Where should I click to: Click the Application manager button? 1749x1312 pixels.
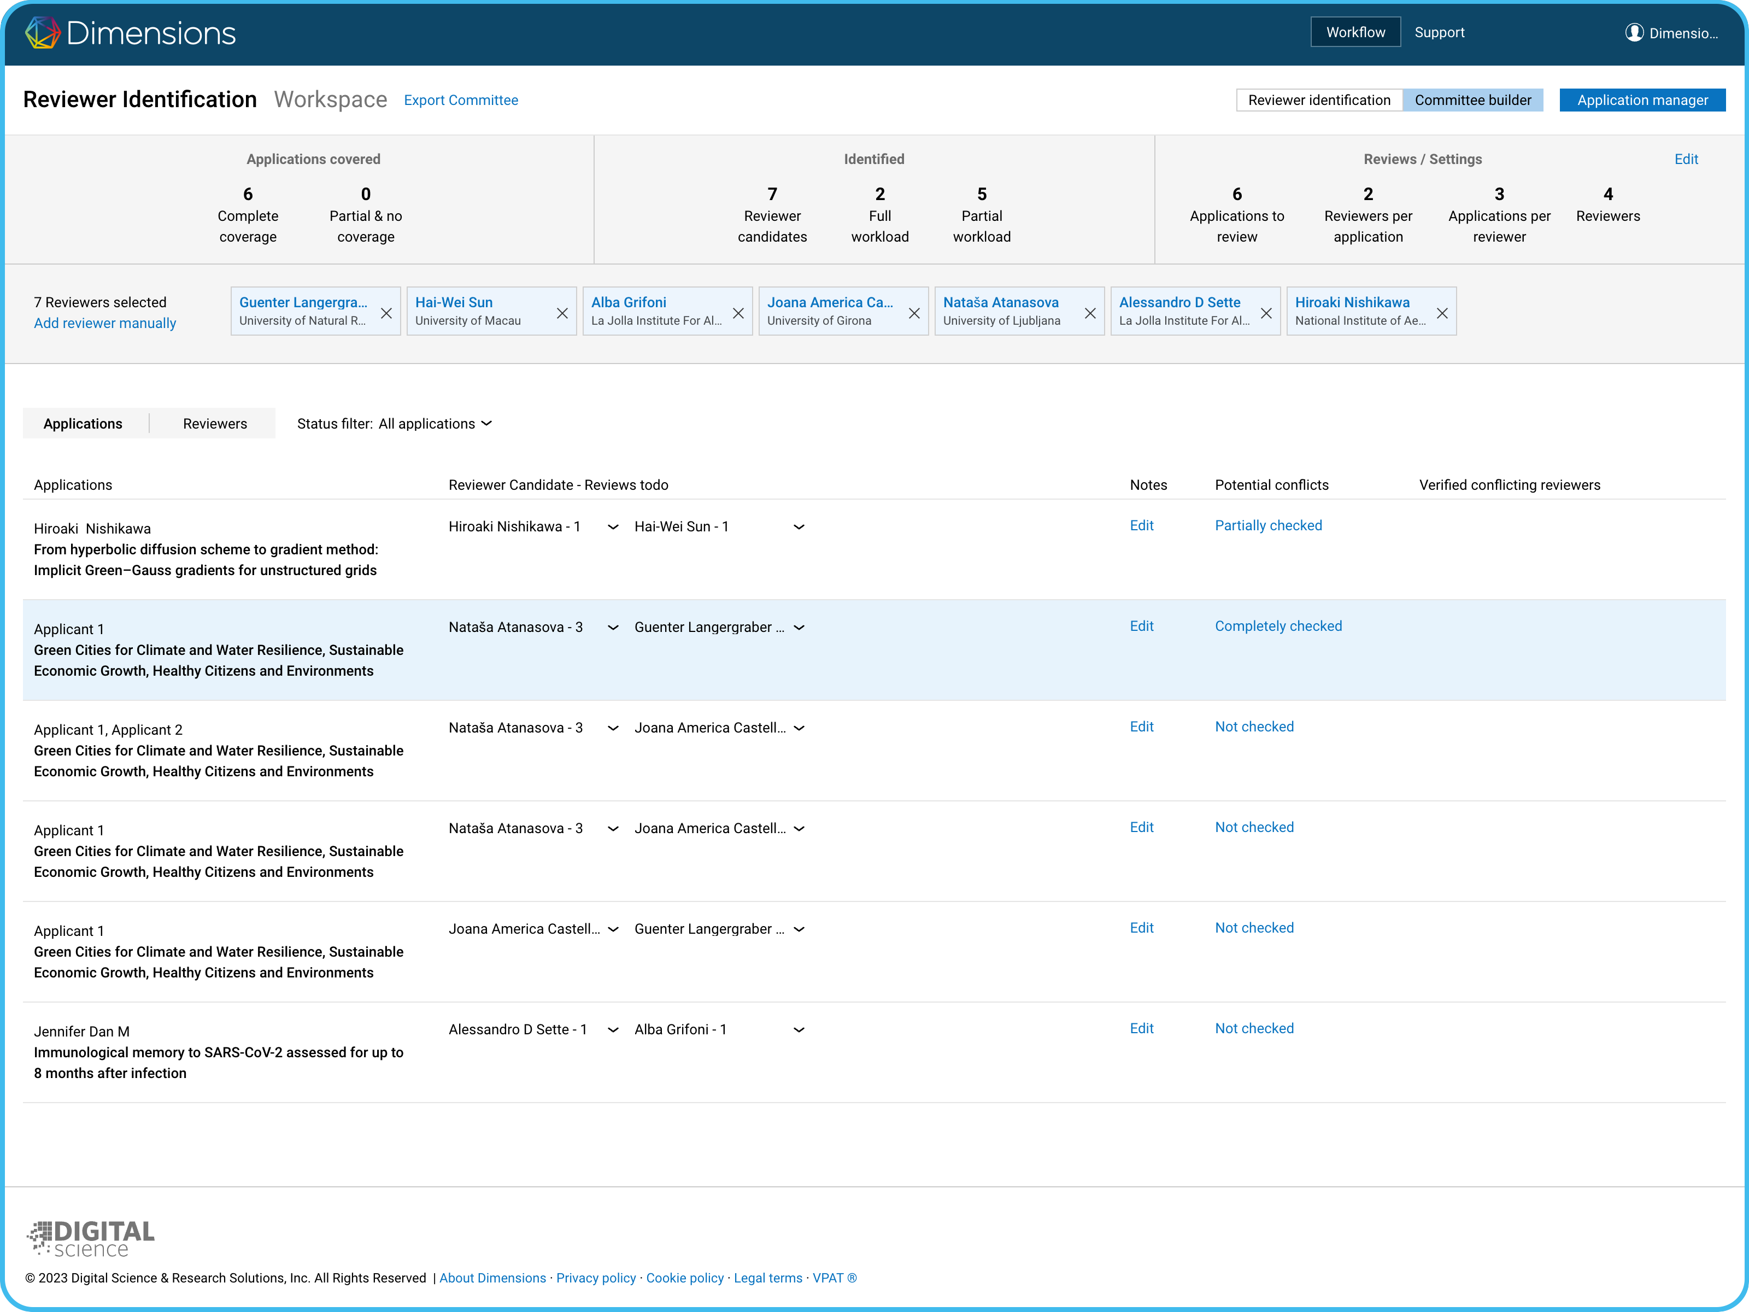[1641, 101]
